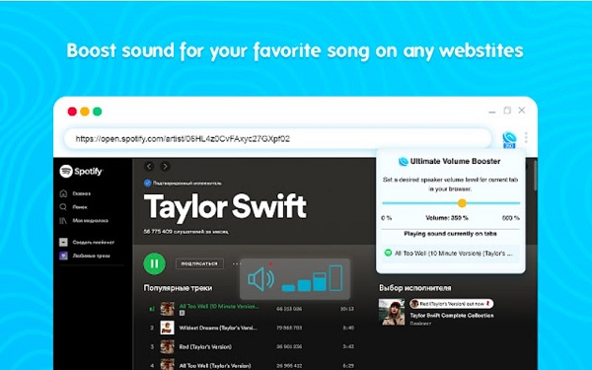Image resolution: width=592 pixels, height=370 pixels.
Task: Click Spotify icon in playing tabs list
Action: click(388, 253)
